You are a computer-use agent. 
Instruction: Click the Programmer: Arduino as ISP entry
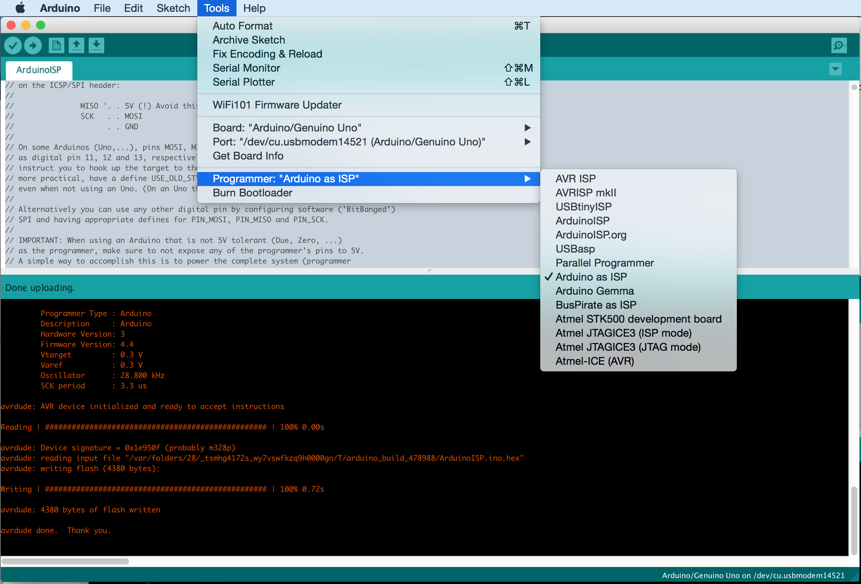[x=369, y=179]
